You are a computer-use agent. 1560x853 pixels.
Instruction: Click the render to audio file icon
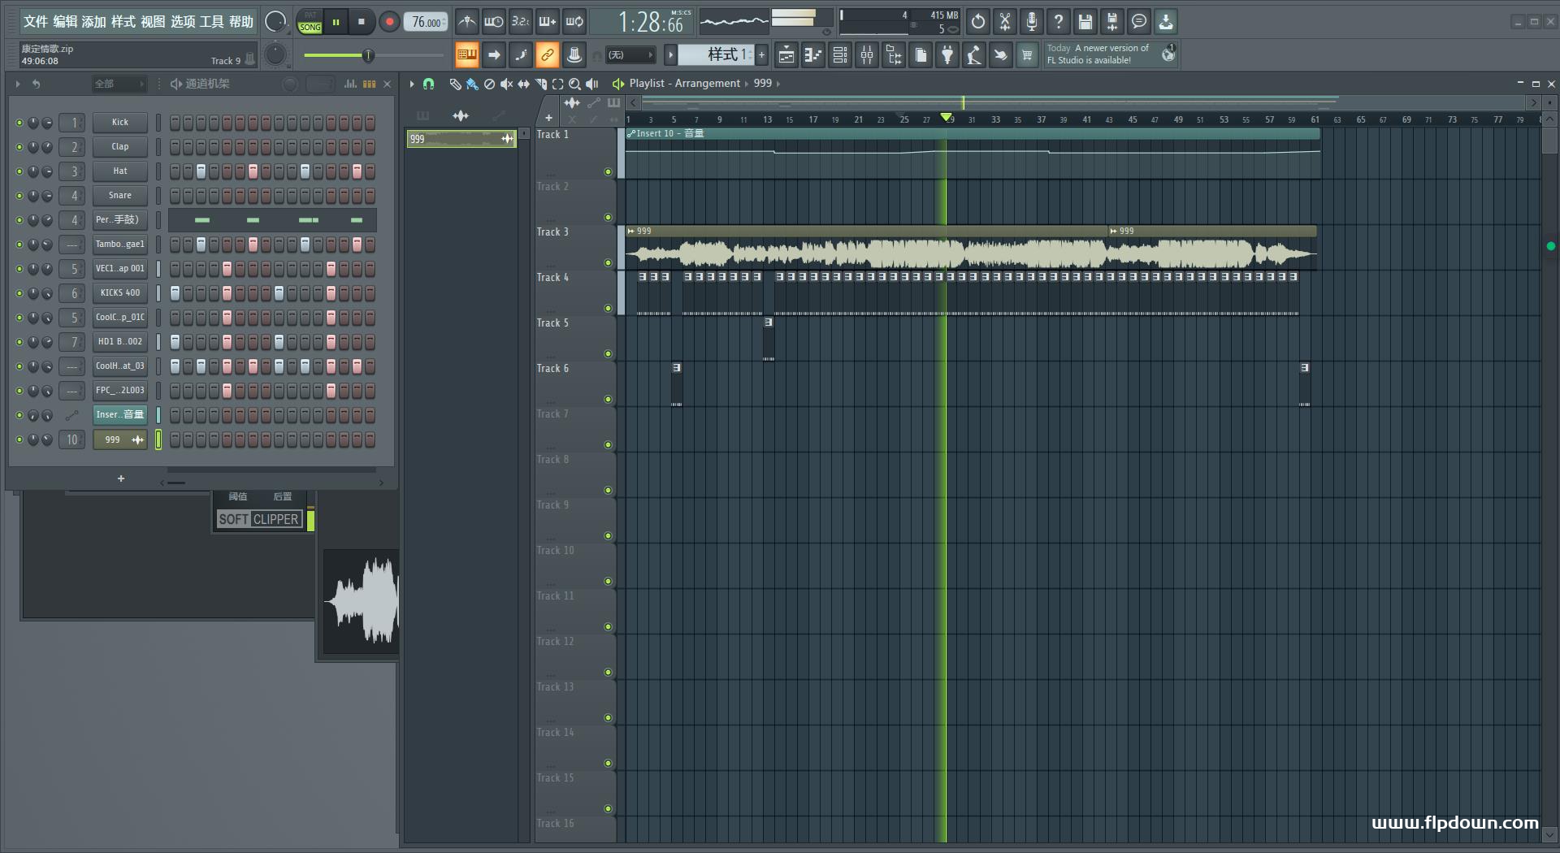(x=1112, y=22)
